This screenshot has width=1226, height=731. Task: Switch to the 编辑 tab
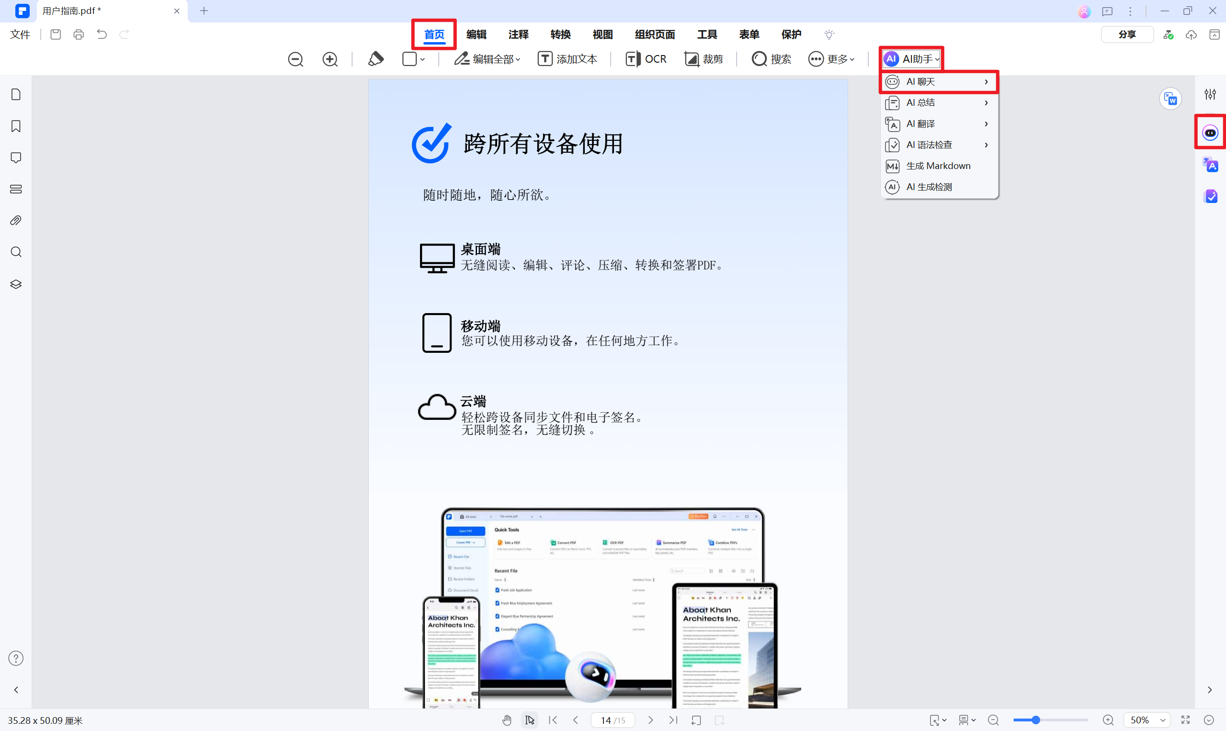477,34
